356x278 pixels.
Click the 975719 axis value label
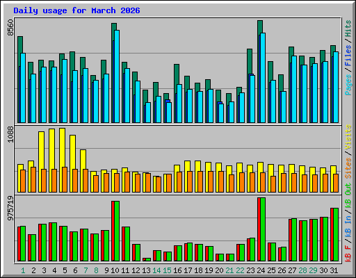tap(10, 208)
